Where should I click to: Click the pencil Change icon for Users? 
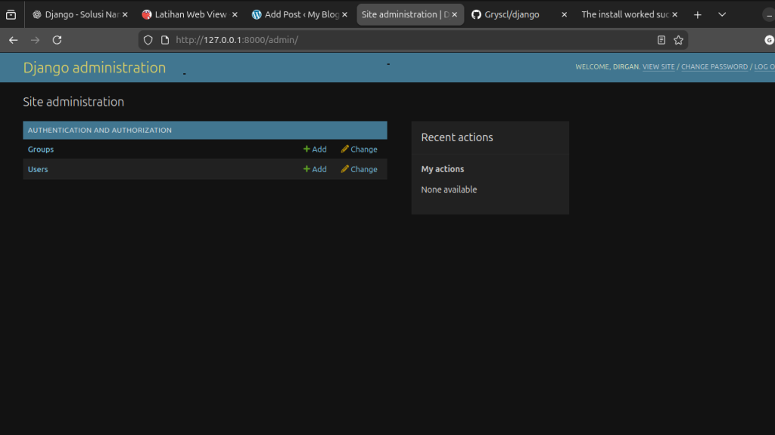(x=345, y=169)
